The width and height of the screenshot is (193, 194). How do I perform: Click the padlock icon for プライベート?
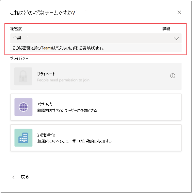click(23, 76)
